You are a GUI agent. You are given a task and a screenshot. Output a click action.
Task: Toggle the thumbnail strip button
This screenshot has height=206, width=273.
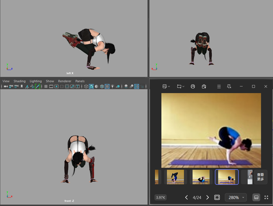256,197
